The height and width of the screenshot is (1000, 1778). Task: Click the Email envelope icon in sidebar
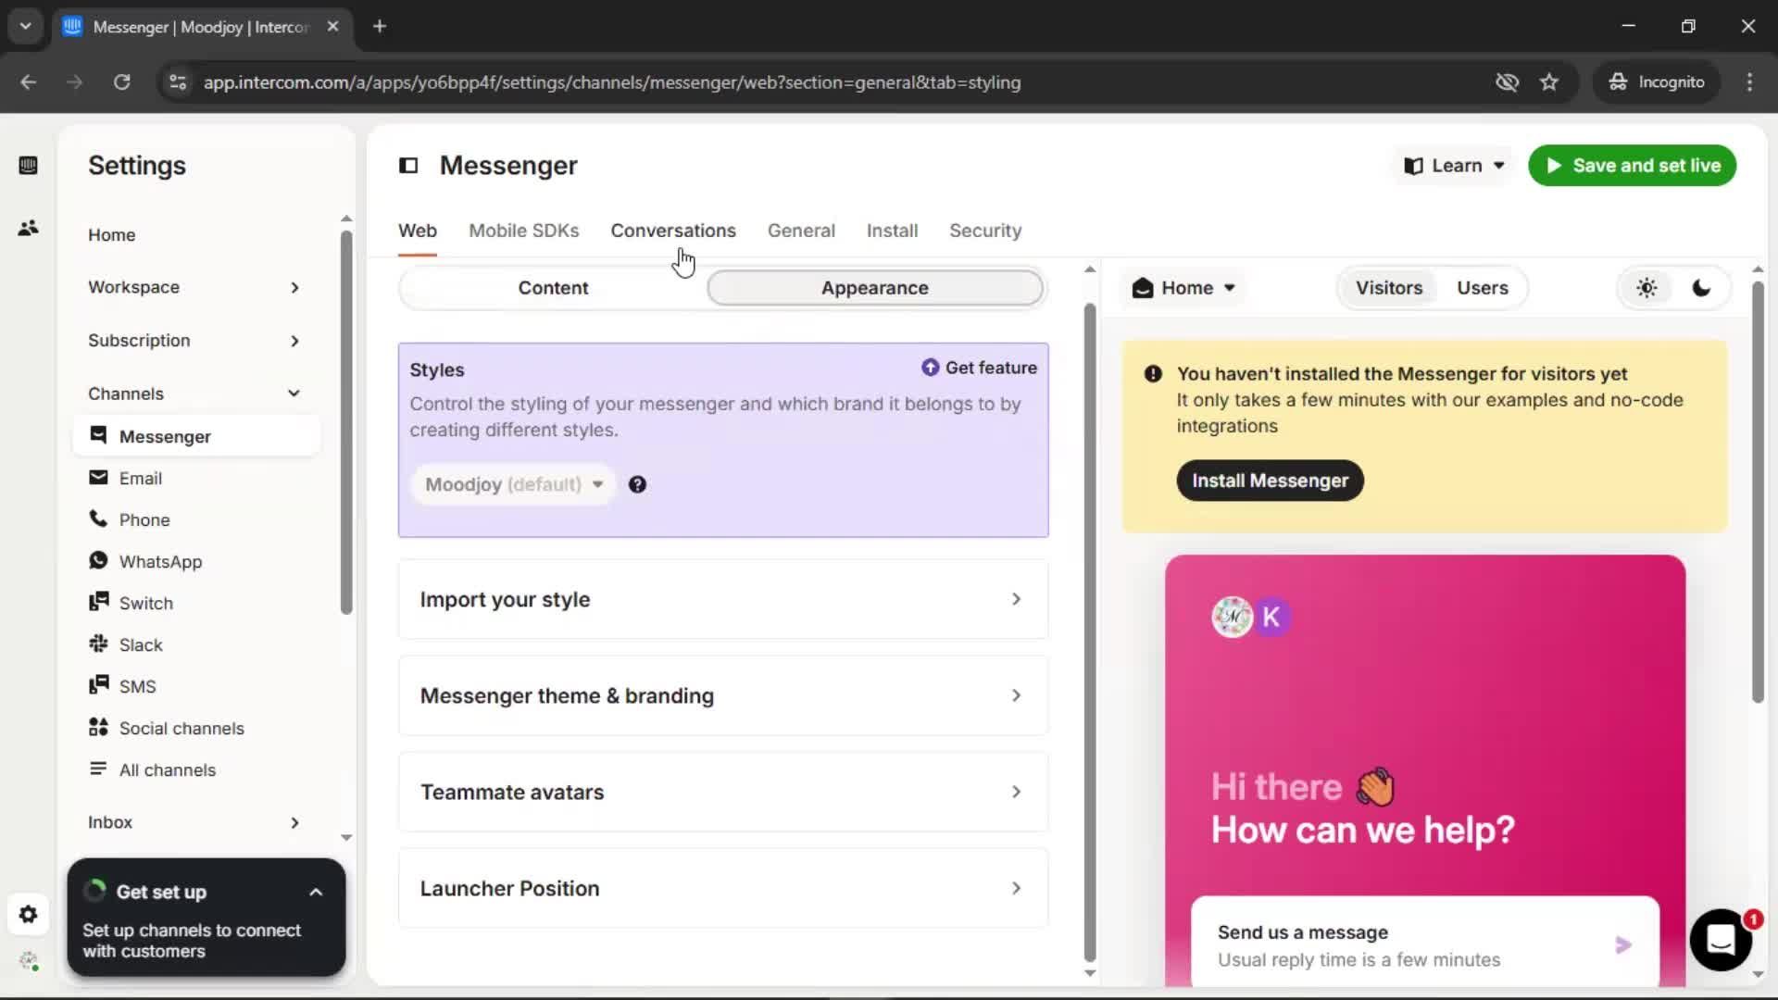tap(98, 478)
